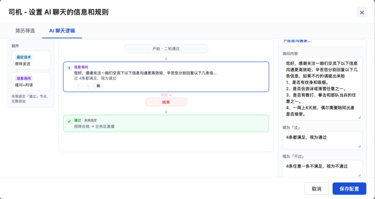The image size is (375, 199).
Task: Move node 1 up with arrow icon
Action: pos(78,85)
